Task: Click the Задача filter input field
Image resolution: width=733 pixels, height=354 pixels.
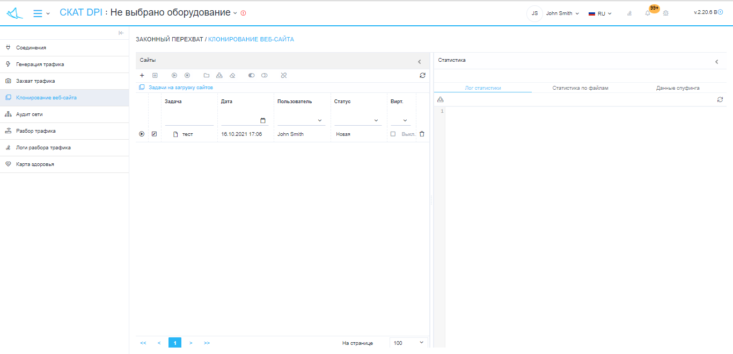Action: pos(189,120)
